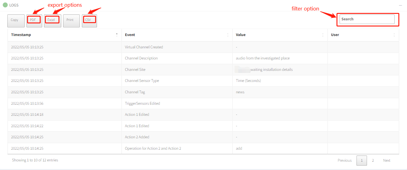The height and width of the screenshot is (170, 407).
Task: Go to page 2 of logs
Action: click(373, 160)
